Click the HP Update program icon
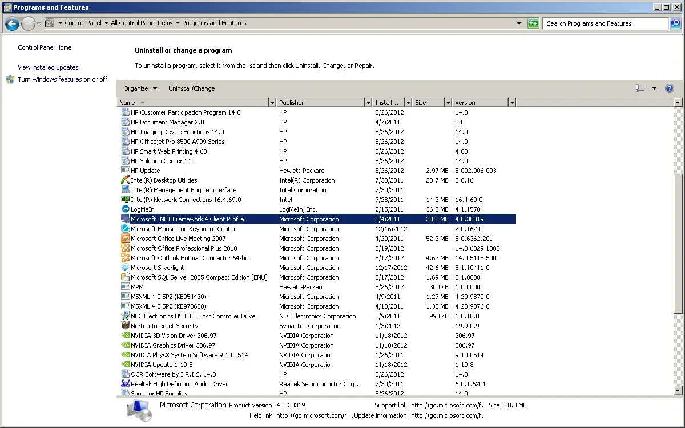 [x=126, y=171]
